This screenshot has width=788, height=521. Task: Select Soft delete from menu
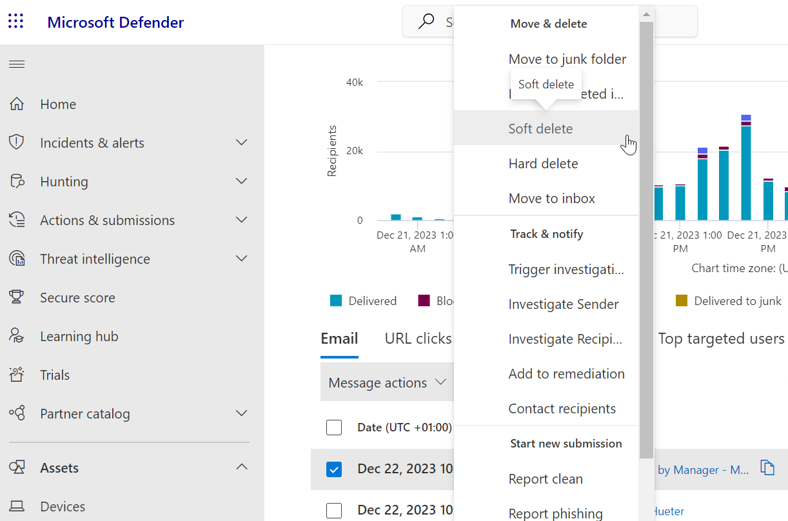coord(546,129)
